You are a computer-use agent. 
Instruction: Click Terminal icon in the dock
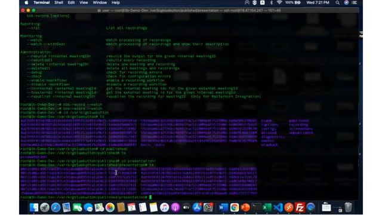(256, 207)
